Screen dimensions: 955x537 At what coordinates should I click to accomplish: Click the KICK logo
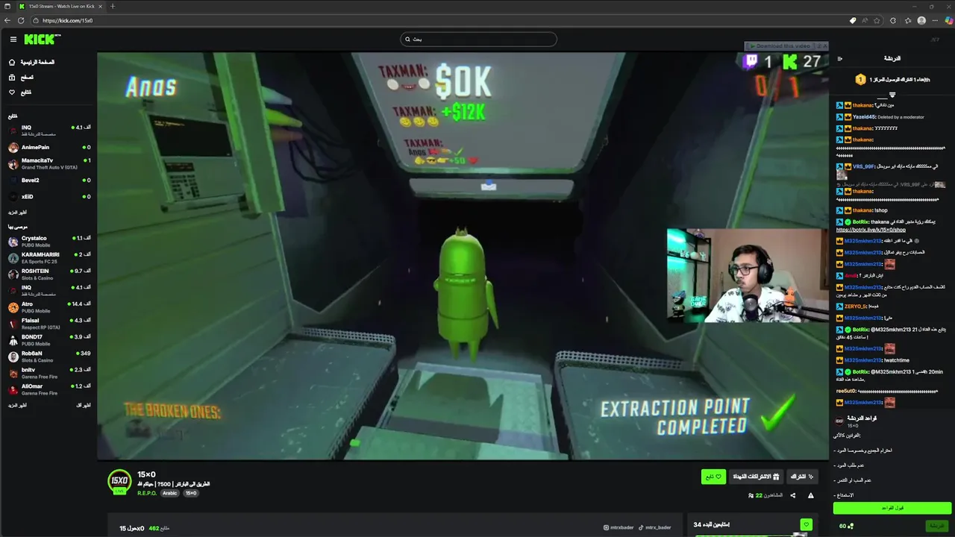click(42, 40)
